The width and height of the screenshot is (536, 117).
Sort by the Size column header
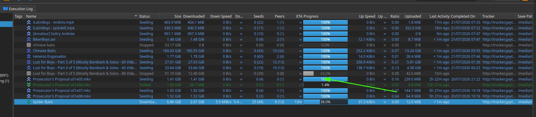tap(178, 16)
